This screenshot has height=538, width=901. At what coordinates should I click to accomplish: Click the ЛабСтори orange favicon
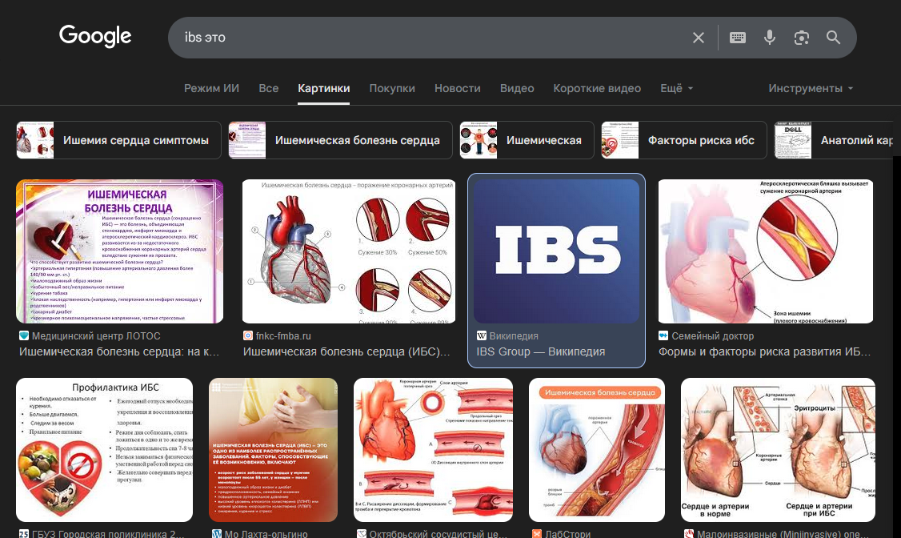pos(537,533)
